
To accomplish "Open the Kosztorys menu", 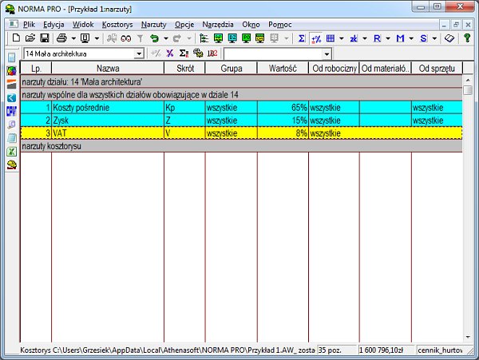I will 117,25.
